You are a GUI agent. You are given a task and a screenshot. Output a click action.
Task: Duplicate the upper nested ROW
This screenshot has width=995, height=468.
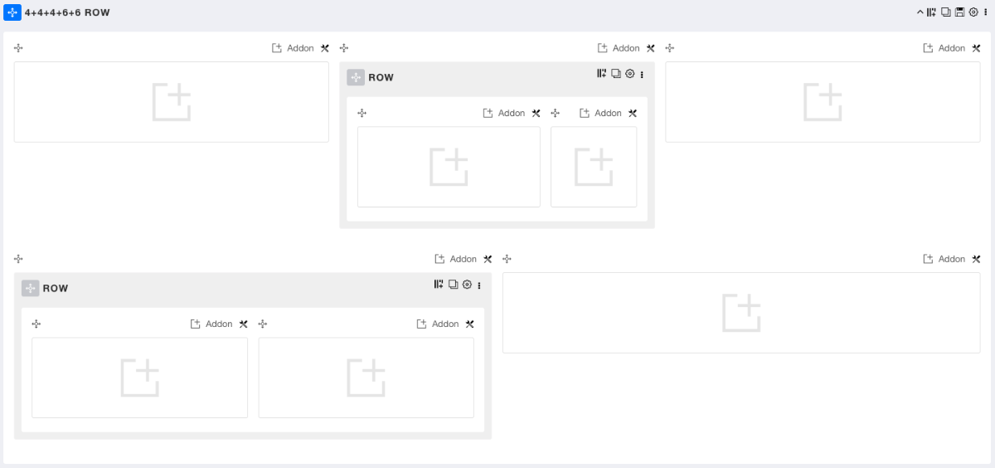(616, 74)
